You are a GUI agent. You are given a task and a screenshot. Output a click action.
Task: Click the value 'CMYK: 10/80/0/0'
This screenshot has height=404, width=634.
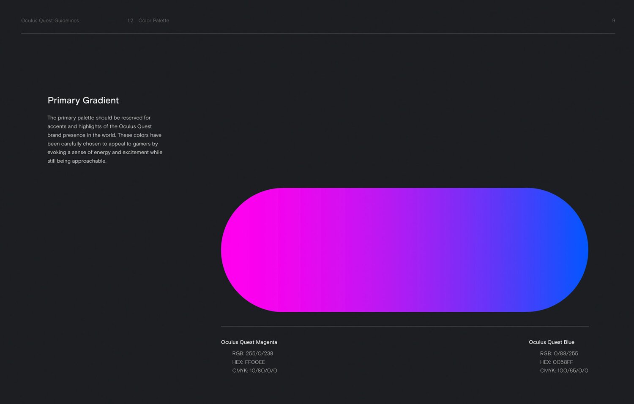pos(254,371)
